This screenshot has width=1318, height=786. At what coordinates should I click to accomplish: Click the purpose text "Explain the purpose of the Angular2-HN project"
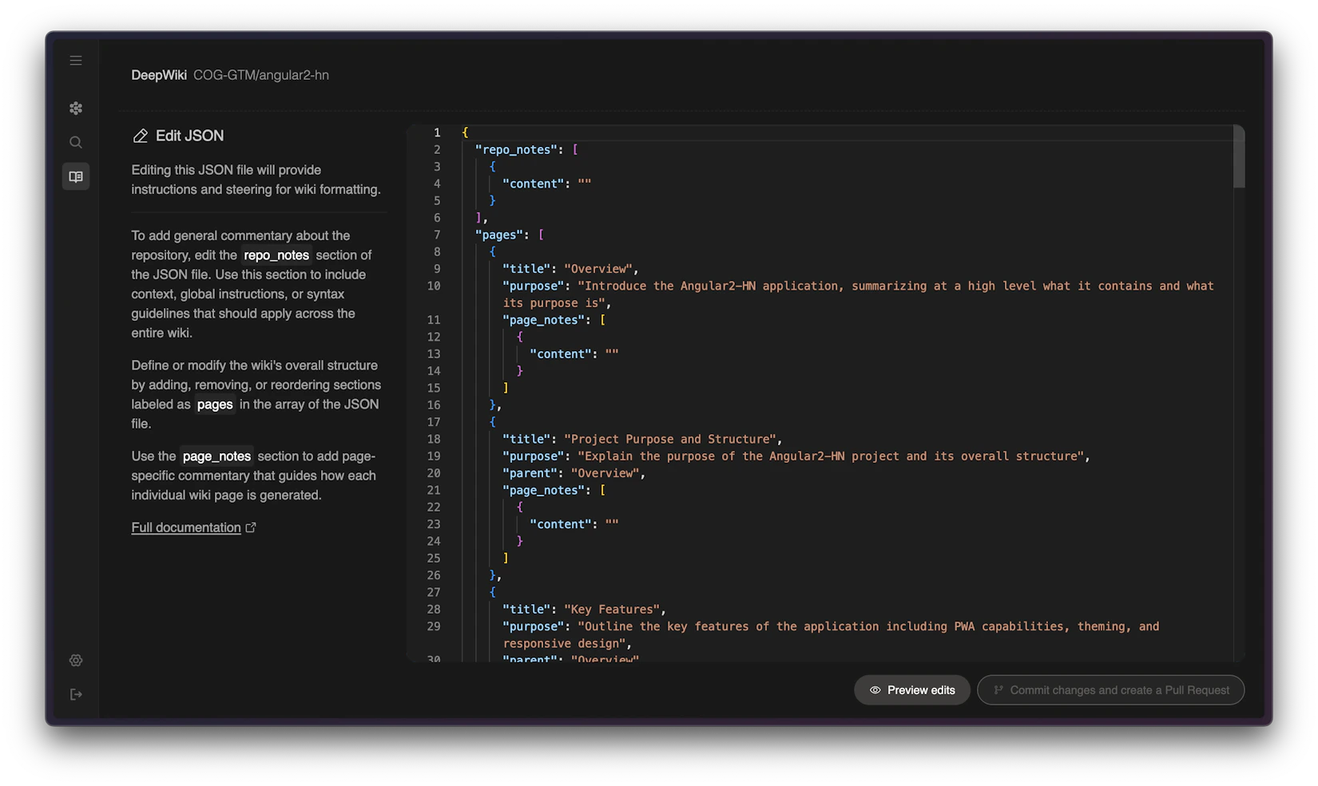[x=742, y=456]
